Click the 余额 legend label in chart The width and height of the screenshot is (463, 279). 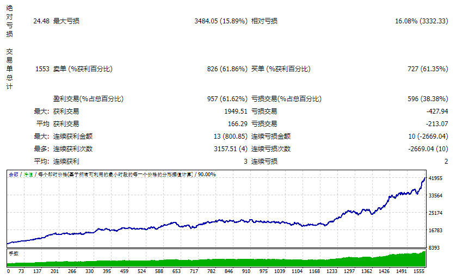pyautogui.click(x=13, y=175)
